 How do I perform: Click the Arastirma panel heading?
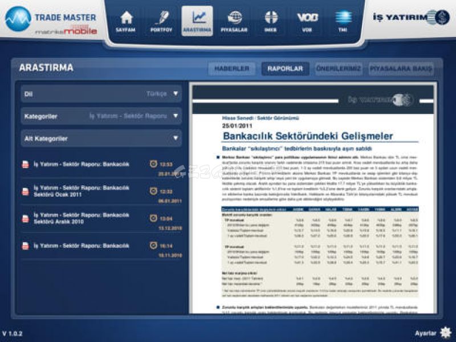(46, 68)
